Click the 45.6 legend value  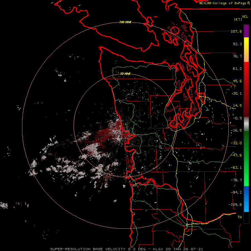(x=237, y=81)
